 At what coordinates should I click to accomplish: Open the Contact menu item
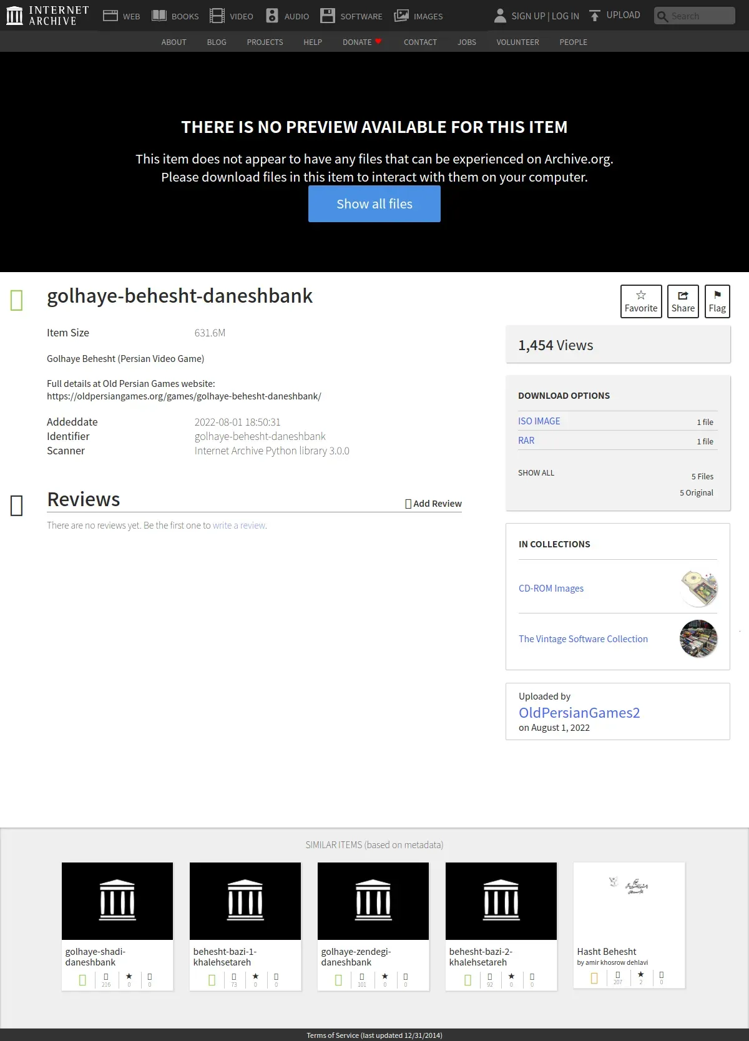[x=420, y=42]
